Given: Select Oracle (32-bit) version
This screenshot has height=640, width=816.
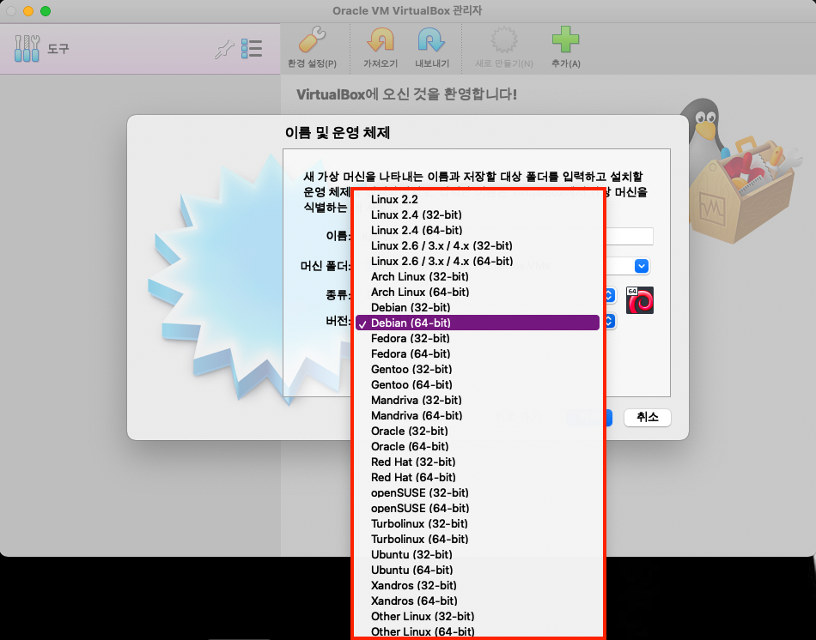Looking at the screenshot, I should [x=478, y=431].
